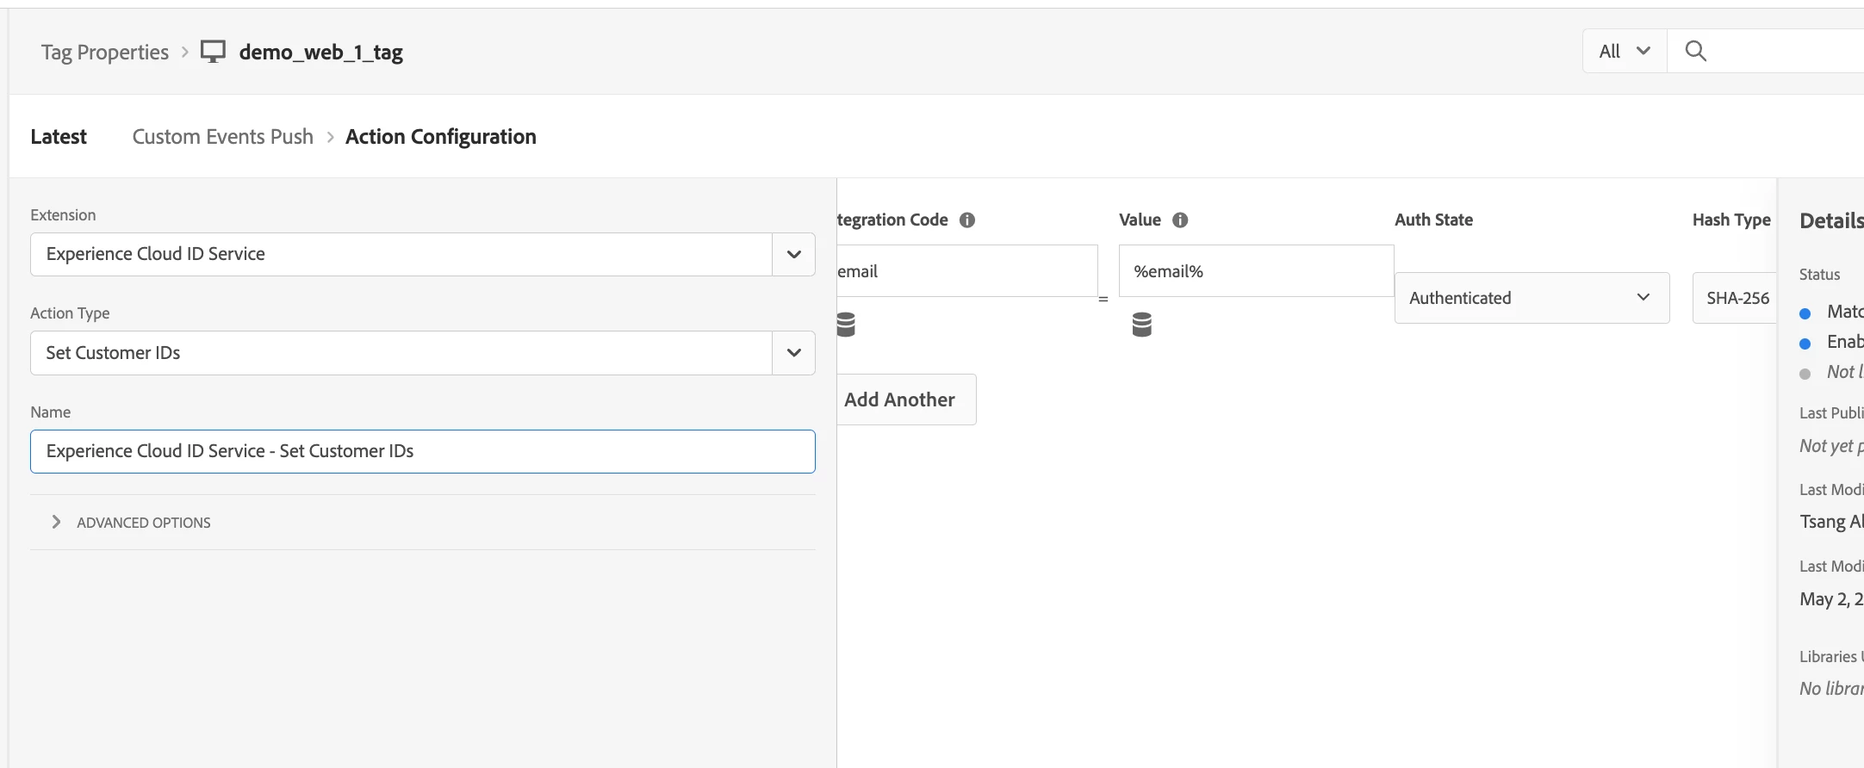Click the search magnifier icon
Screen dimensions: 1864x768
[x=1695, y=51]
